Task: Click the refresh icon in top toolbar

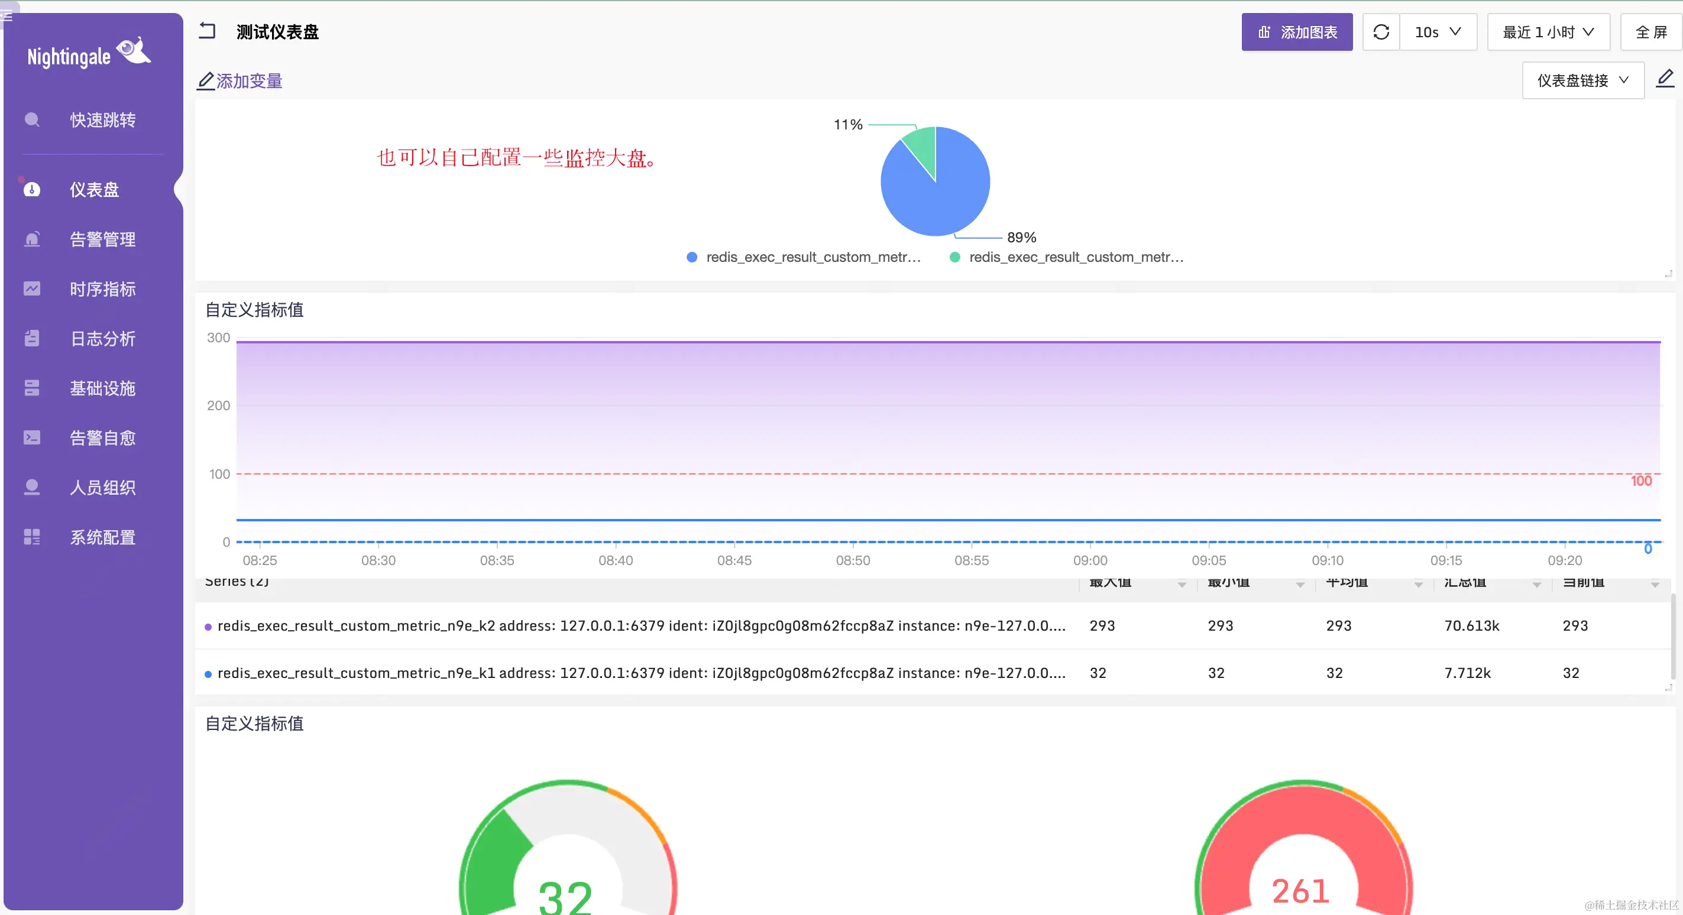Action: point(1380,32)
